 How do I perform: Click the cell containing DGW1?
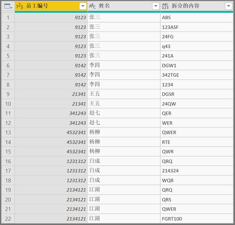(x=197, y=65)
